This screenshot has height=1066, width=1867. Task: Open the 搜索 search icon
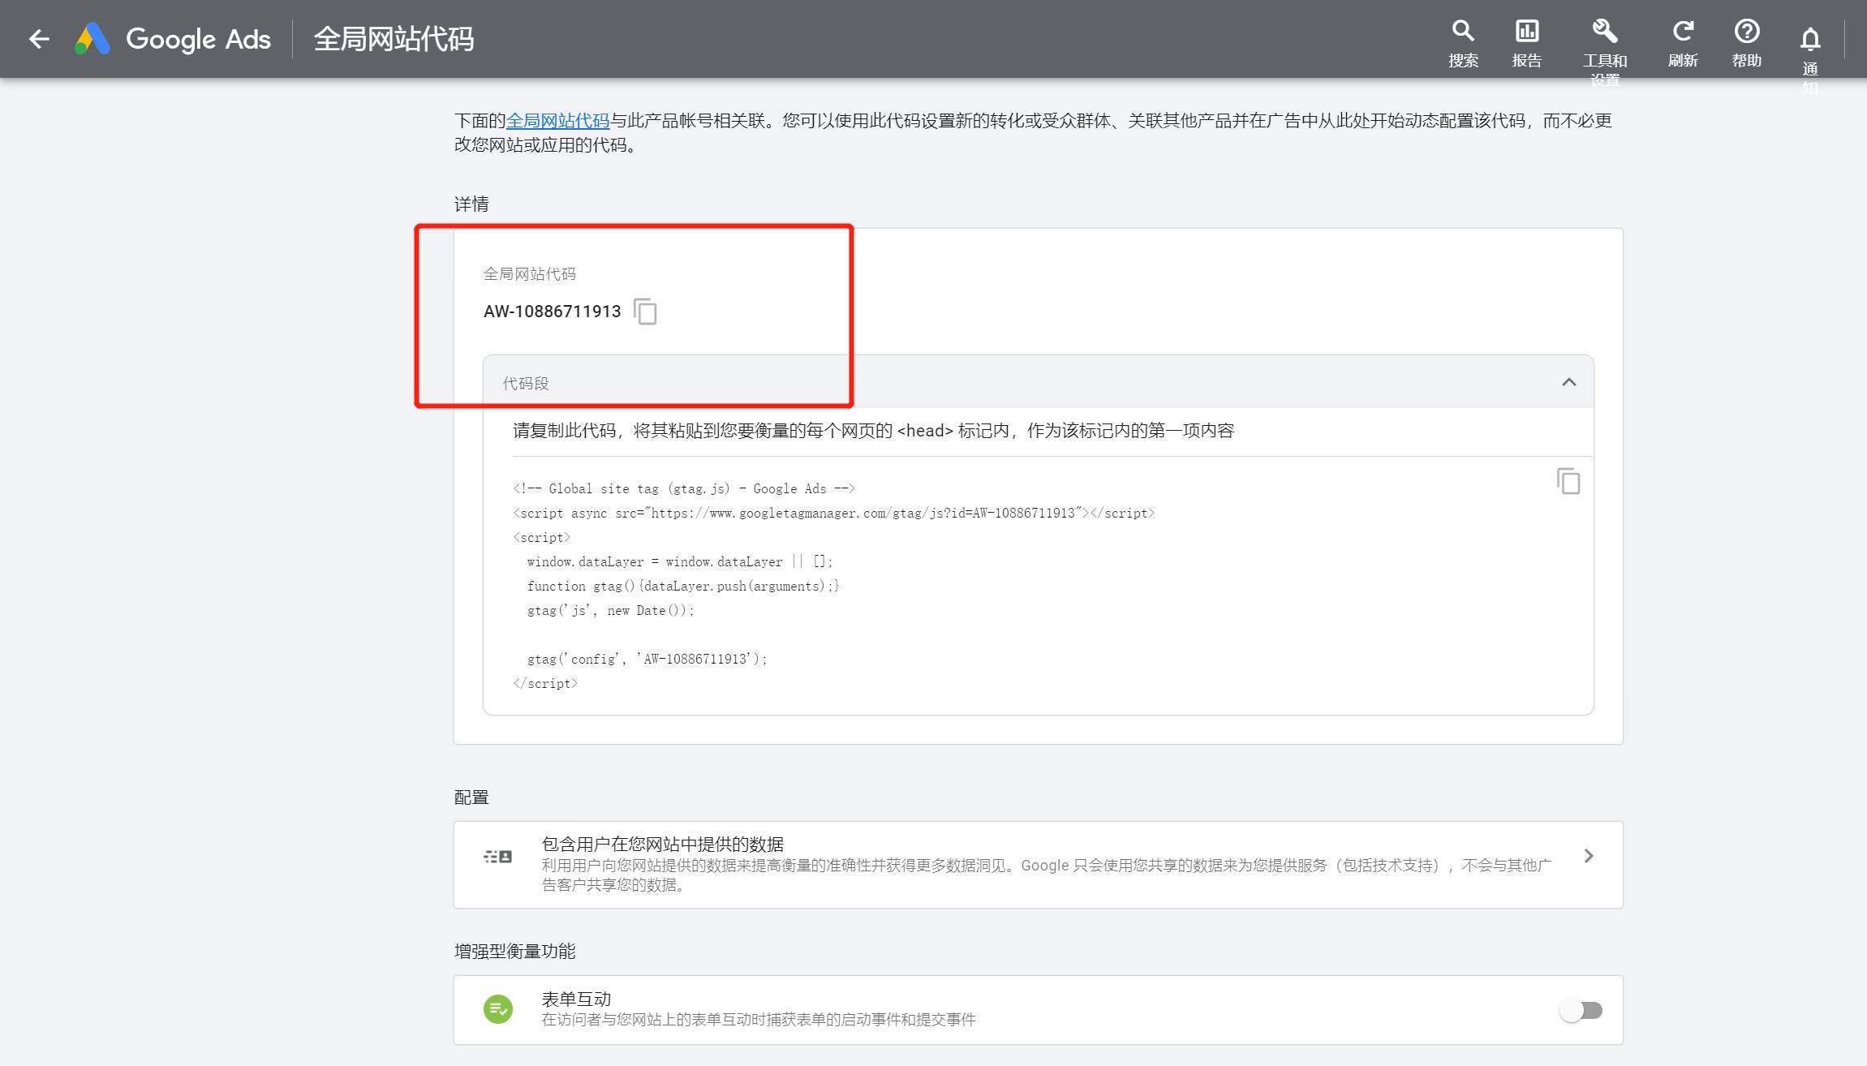(x=1463, y=32)
